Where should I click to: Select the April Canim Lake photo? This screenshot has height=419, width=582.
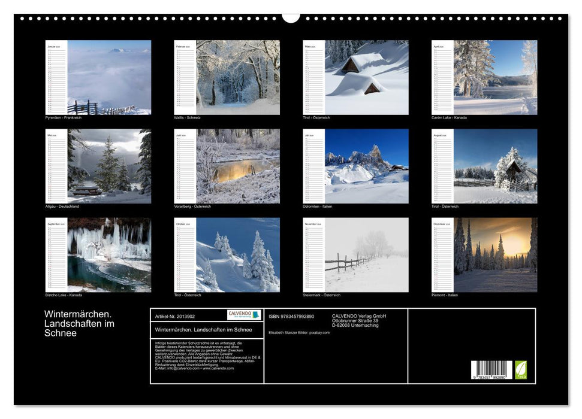click(495, 77)
